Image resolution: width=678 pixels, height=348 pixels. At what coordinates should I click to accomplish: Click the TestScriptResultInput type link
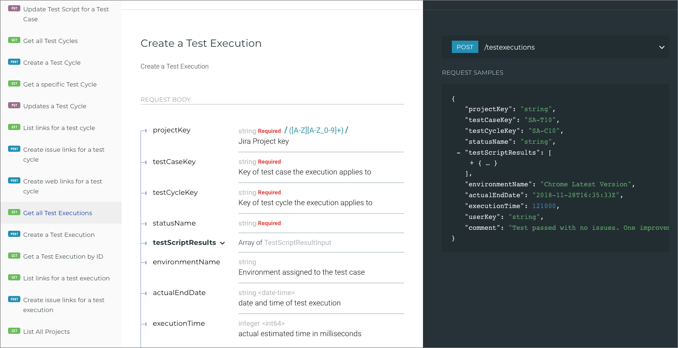pos(298,243)
